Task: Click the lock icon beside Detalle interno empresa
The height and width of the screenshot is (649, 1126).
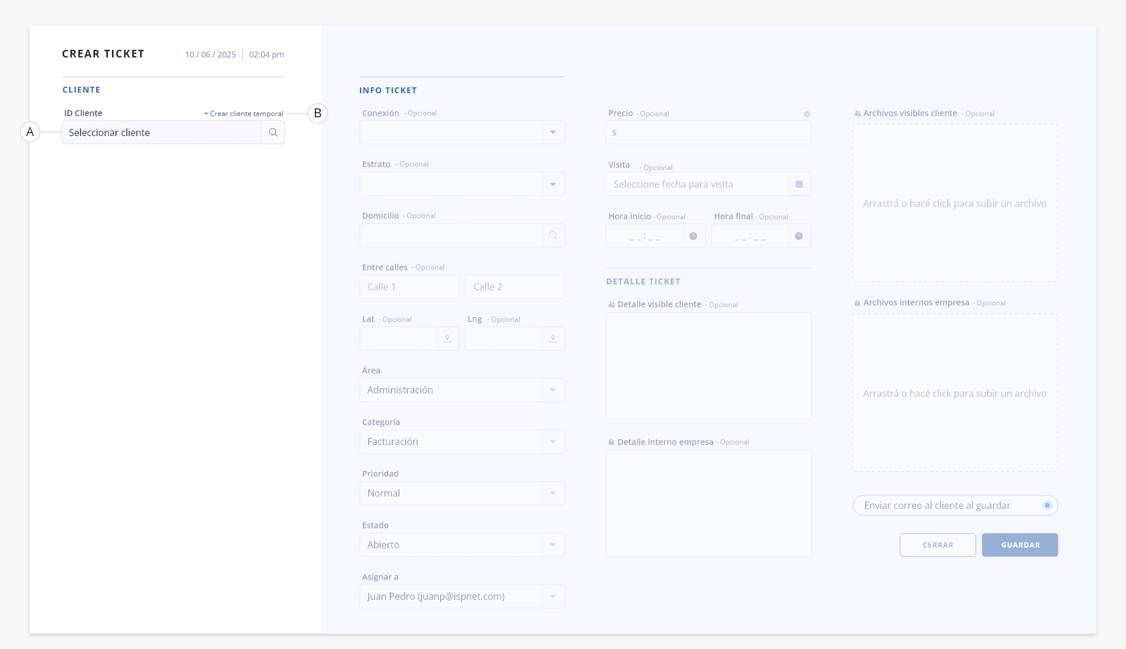Action: click(611, 442)
